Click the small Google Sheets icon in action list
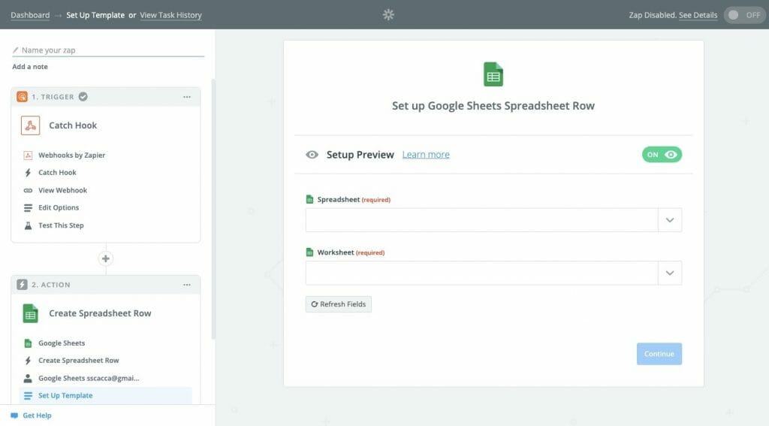 click(x=28, y=343)
